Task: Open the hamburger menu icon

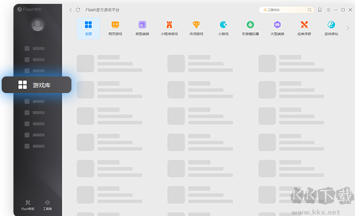Action: pos(328,10)
